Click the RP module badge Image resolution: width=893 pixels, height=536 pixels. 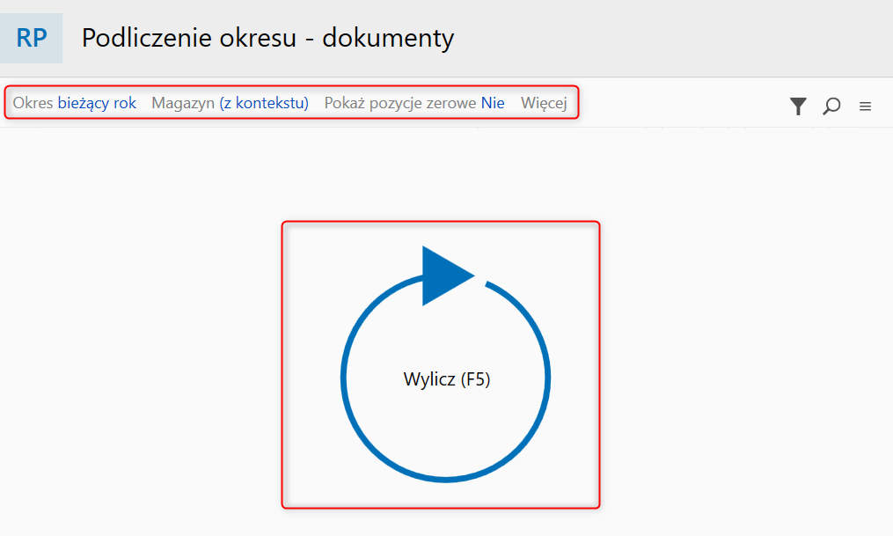[x=32, y=38]
